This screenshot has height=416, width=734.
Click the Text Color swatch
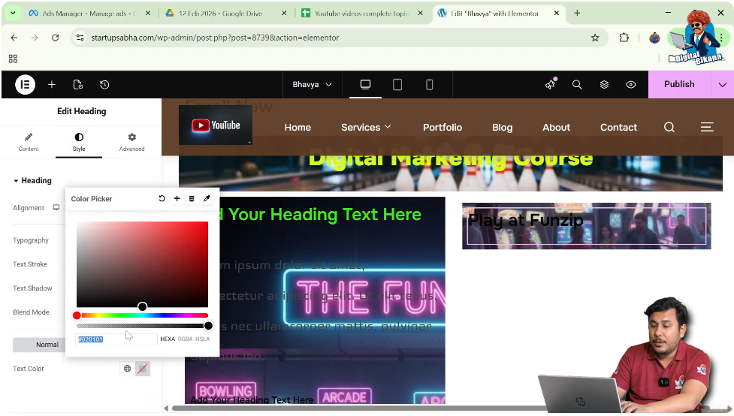click(x=142, y=369)
